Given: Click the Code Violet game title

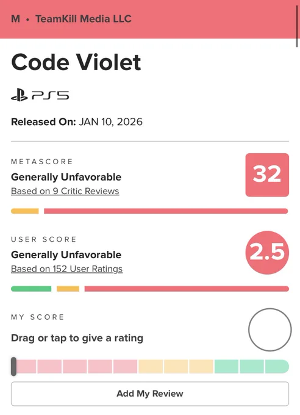Looking at the screenshot, I should pos(76,62).
